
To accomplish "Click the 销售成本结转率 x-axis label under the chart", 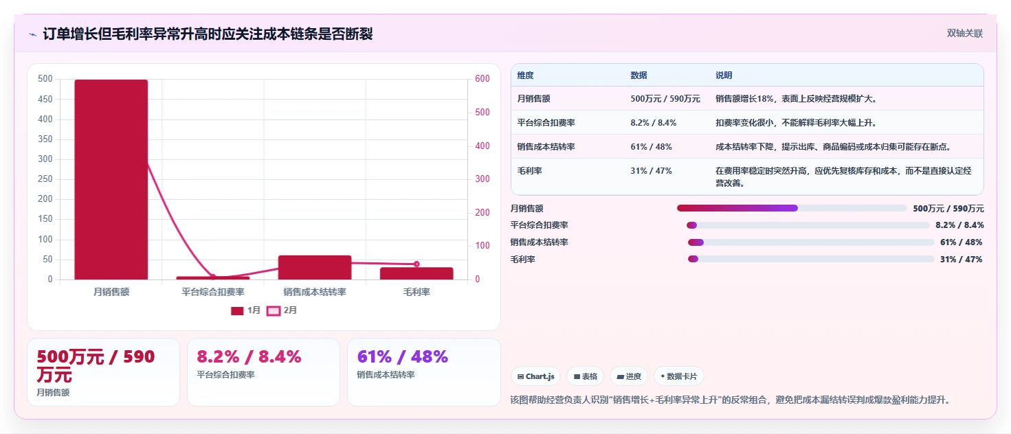I will click(x=315, y=292).
